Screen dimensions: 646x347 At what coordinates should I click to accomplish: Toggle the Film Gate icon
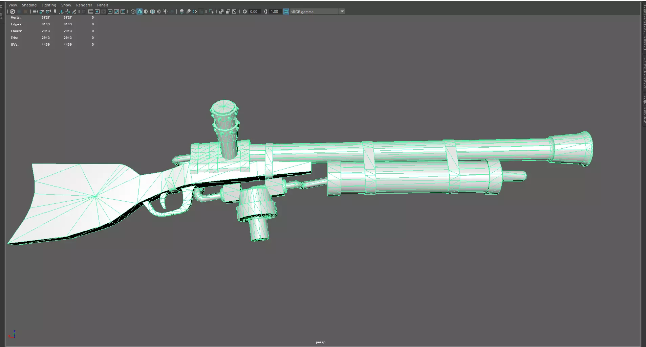tap(91, 11)
